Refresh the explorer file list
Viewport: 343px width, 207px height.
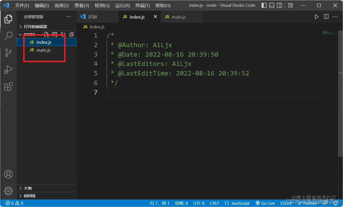63,34
